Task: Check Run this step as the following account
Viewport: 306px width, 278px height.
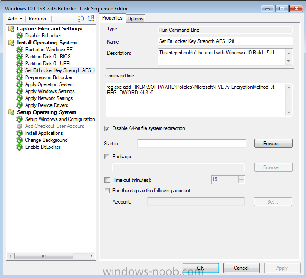Action: point(107,191)
